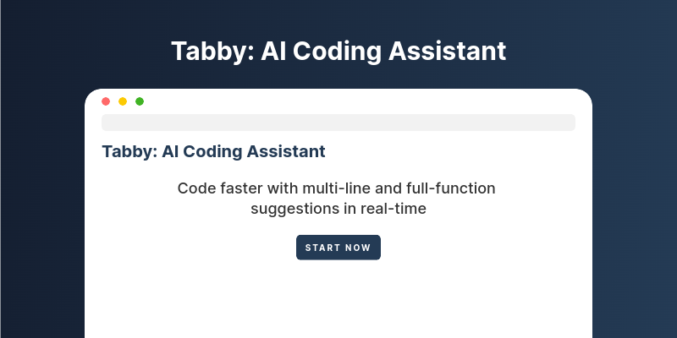Click the word 'START' on the button

click(x=317, y=248)
